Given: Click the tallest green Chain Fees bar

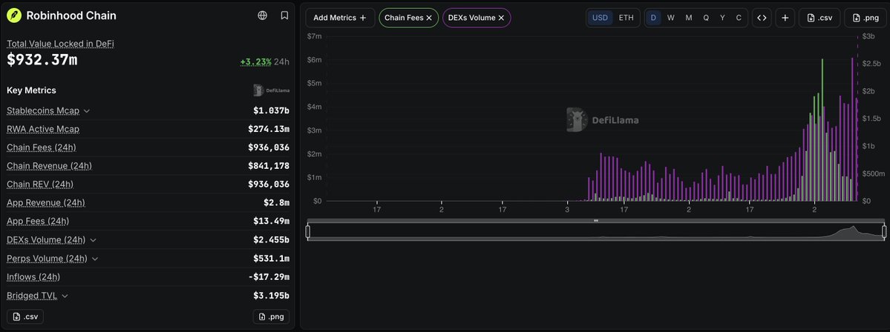Looking at the screenshot, I should pyautogui.click(x=822, y=129).
